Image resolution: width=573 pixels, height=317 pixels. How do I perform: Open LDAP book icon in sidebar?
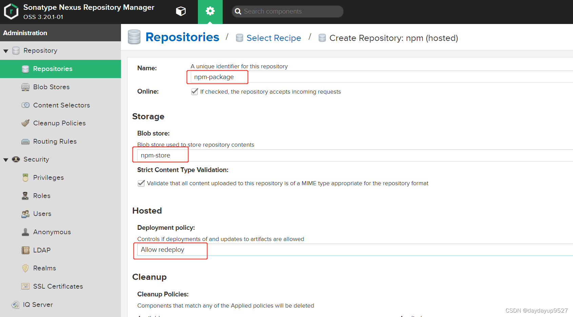(25, 250)
